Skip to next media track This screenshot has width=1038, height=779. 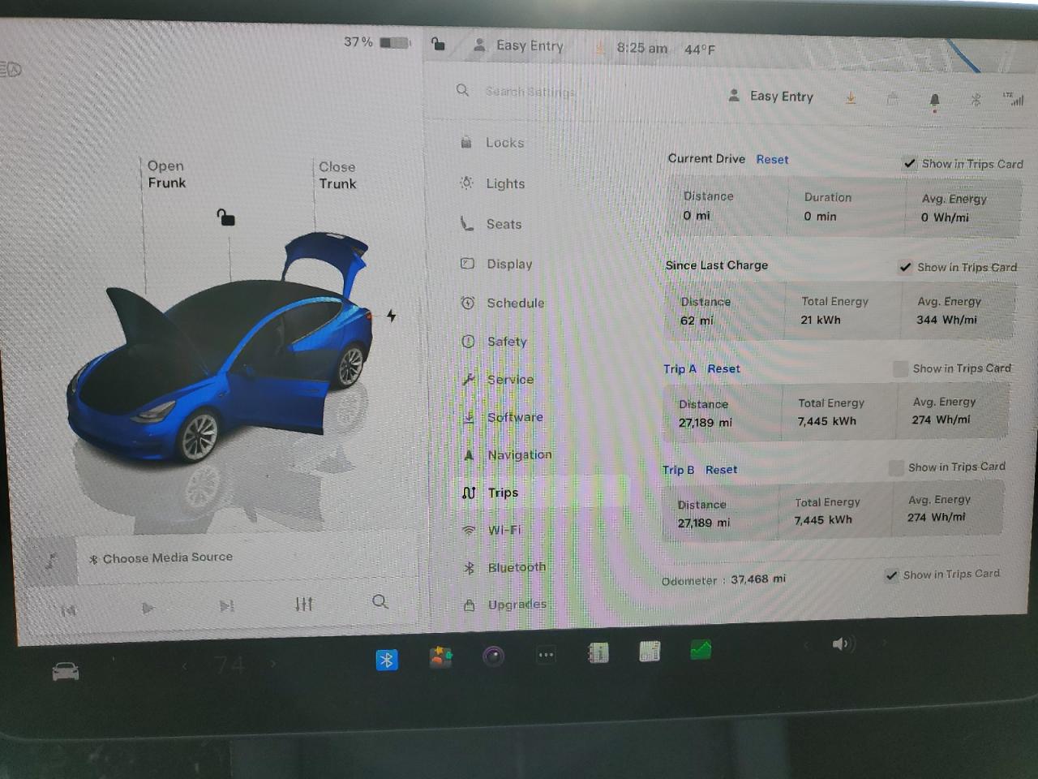pos(226,605)
